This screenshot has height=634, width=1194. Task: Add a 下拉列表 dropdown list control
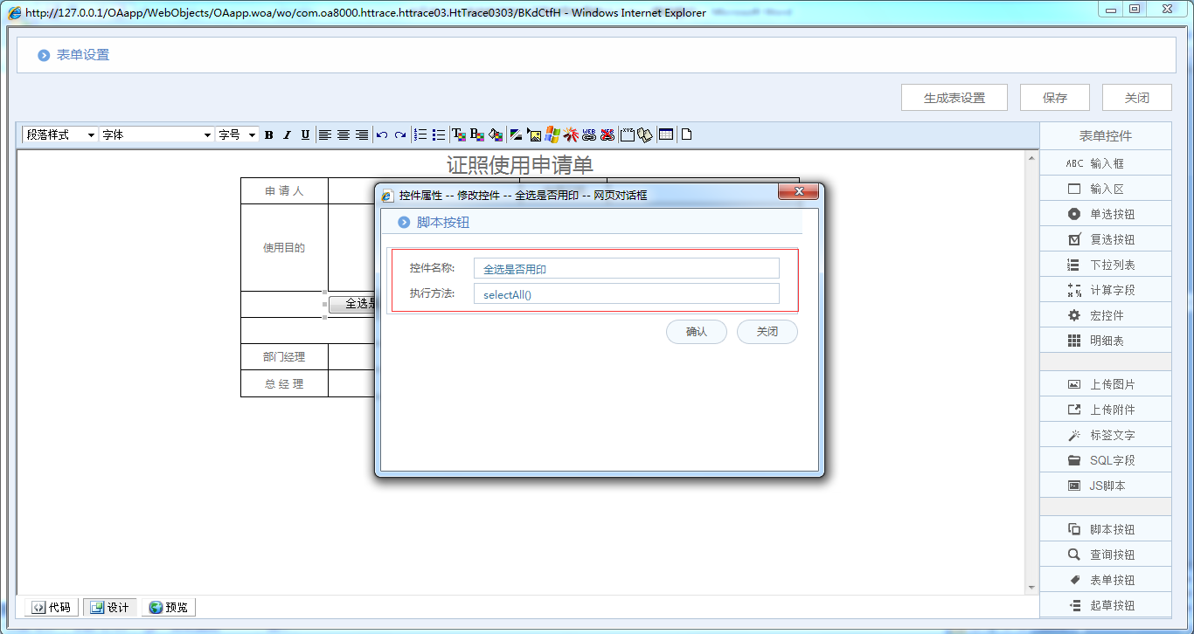[x=1105, y=265]
